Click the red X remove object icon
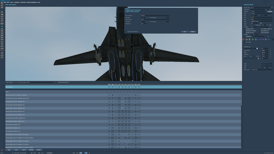This screenshot has width=274, height=154. tap(2, 50)
